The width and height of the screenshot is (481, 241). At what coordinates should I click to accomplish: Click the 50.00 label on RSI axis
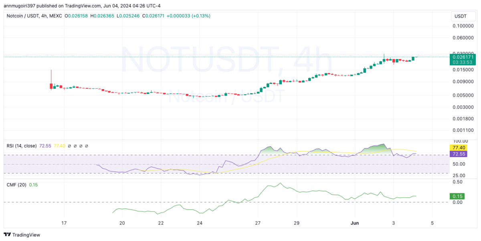point(460,164)
